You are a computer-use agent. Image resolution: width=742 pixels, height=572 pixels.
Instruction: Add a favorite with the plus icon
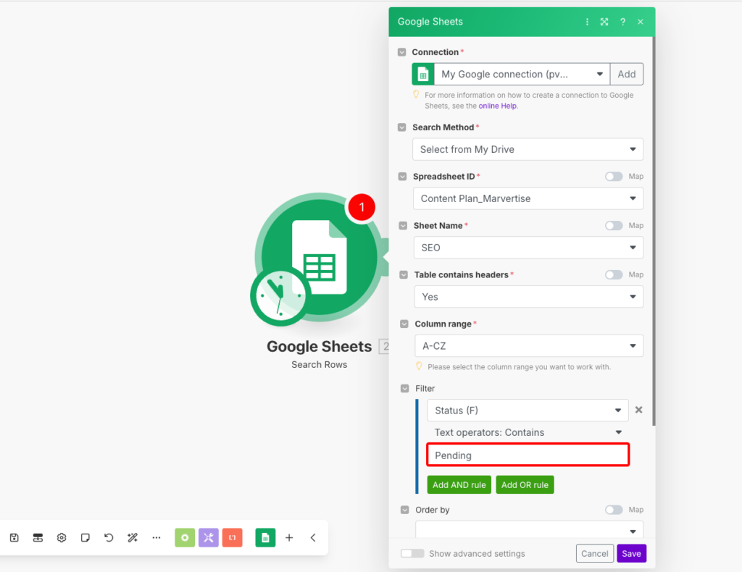[289, 537]
